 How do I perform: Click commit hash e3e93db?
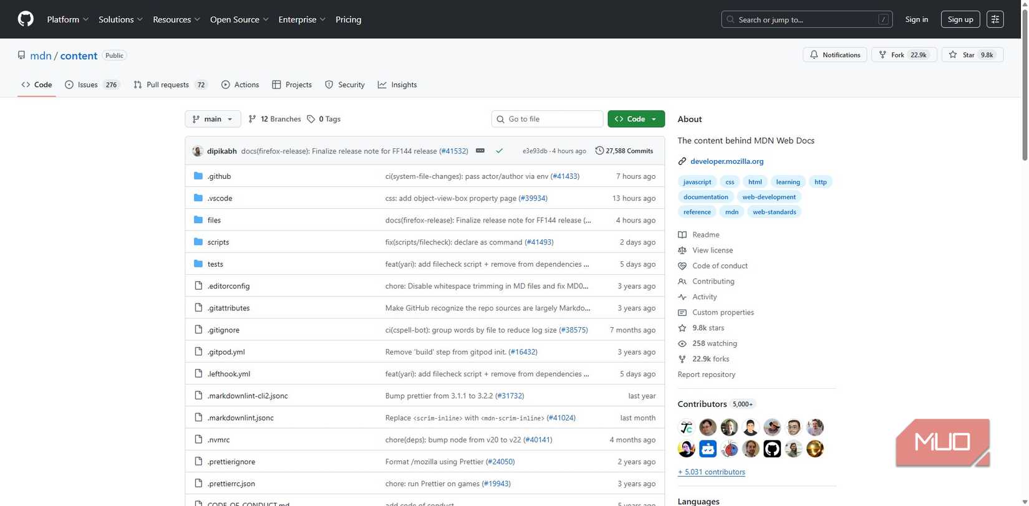pyautogui.click(x=535, y=151)
